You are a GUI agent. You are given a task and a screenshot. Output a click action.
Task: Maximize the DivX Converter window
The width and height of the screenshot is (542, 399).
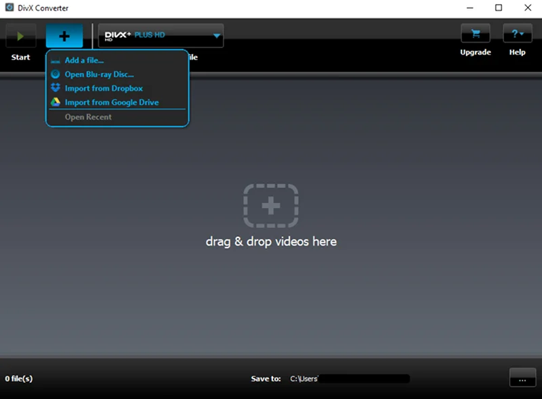tap(499, 7)
